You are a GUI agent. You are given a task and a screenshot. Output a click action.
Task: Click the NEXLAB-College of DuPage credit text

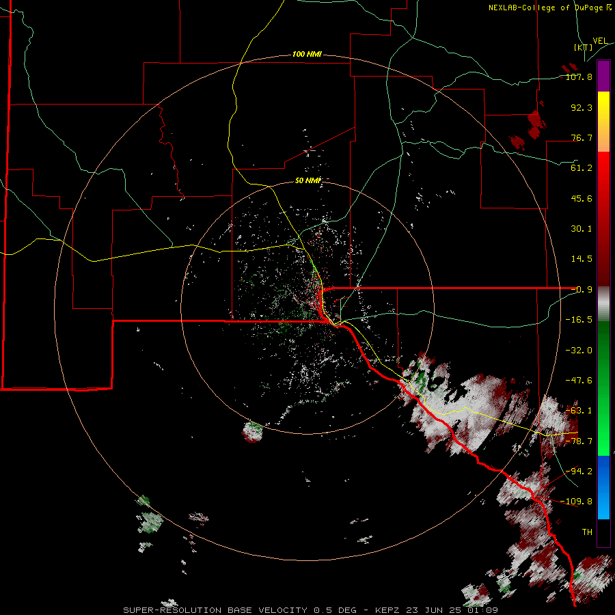click(x=550, y=8)
